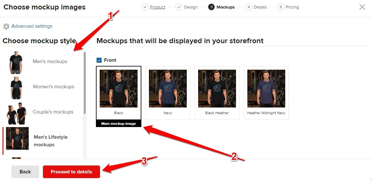Close the mockup dialog with X icon

(362, 7)
